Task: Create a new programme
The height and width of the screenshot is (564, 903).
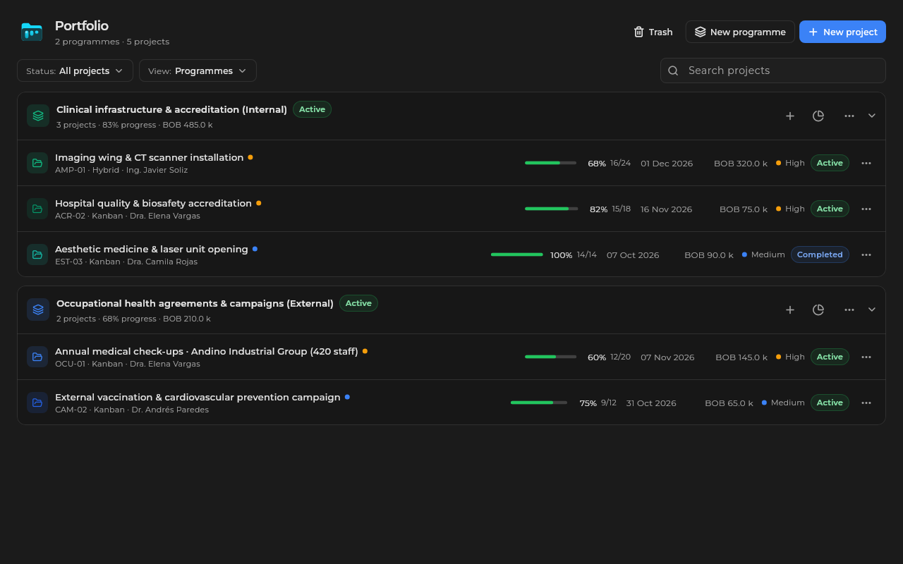Action: tap(740, 32)
